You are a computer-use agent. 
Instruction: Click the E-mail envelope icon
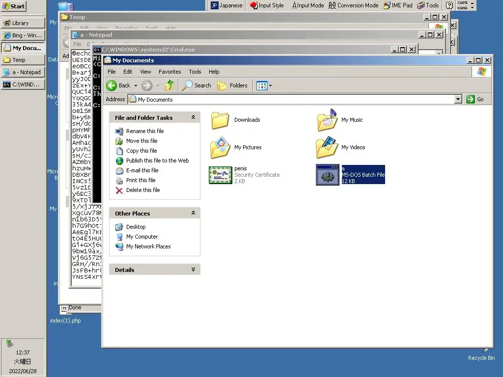[119, 171]
